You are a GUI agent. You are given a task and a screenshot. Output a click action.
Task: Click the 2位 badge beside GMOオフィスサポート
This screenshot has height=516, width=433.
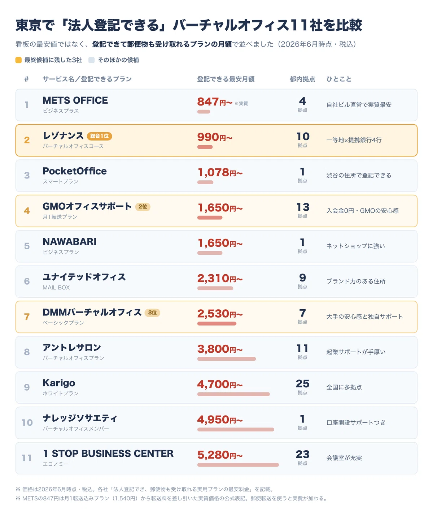coord(143,207)
